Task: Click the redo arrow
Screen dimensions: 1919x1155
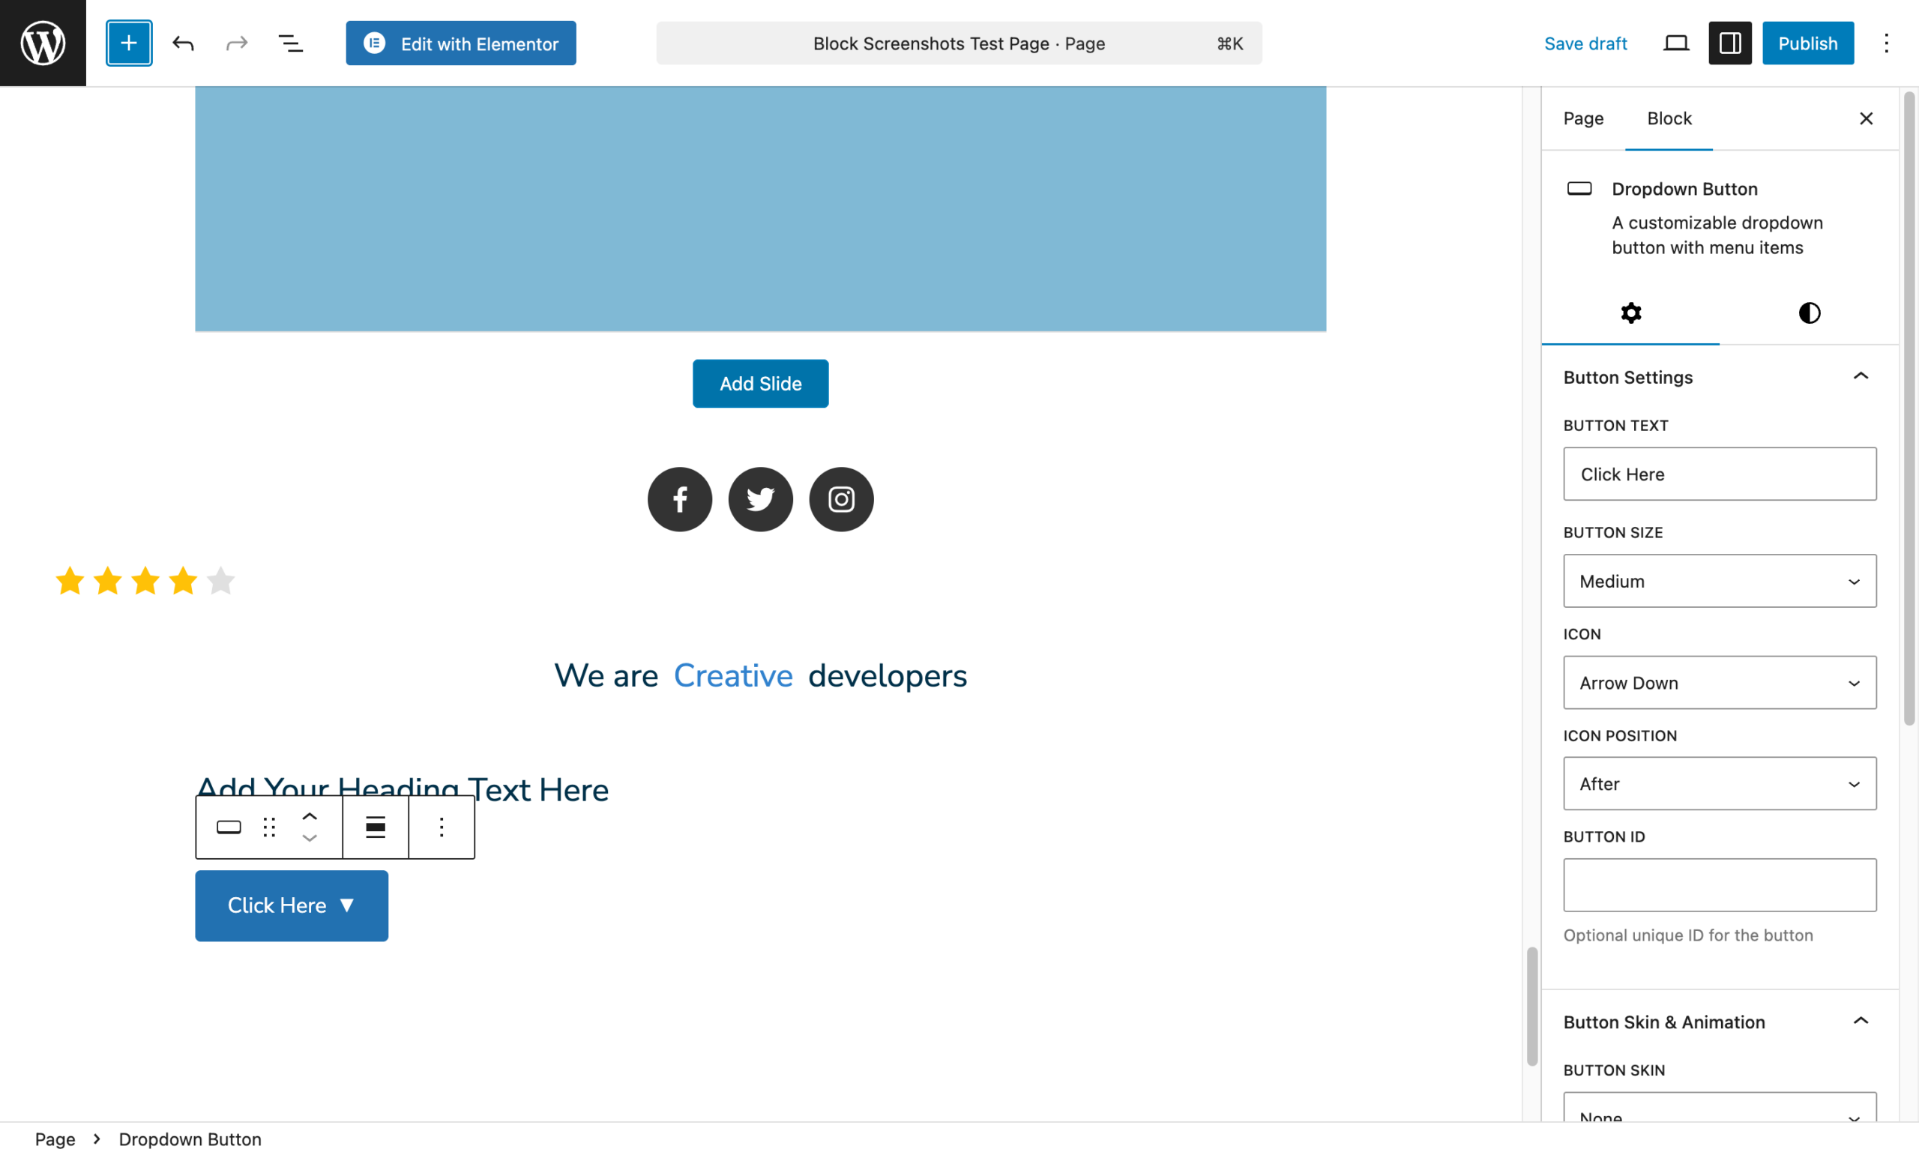Action: pyautogui.click(x=237, y=43)
